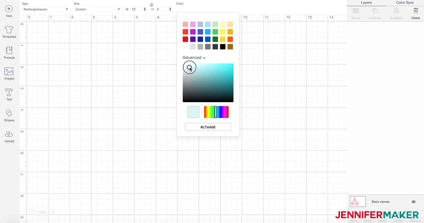
Task: Pick the light sky blue swatch
Action: click(x=208, y=24)
